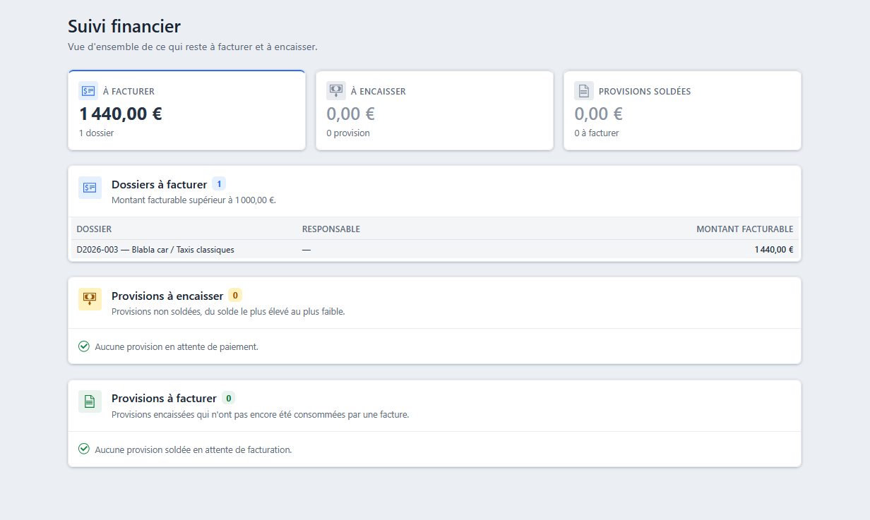This screenshot has width=870, height=520.
Task: Click the DOSSIER column header
Action: (x=94, y=229)
